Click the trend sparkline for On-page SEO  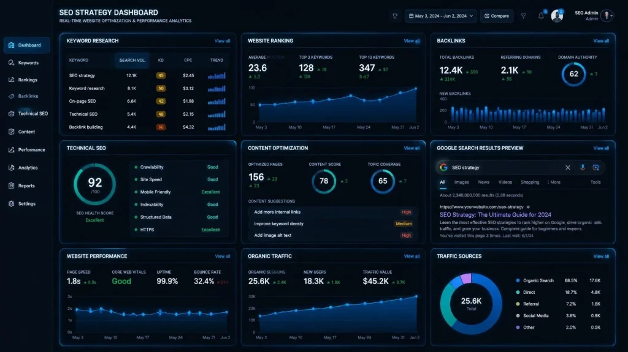click(x=216, y=101)
